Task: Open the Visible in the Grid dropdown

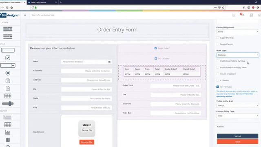Action: point(237,105)
